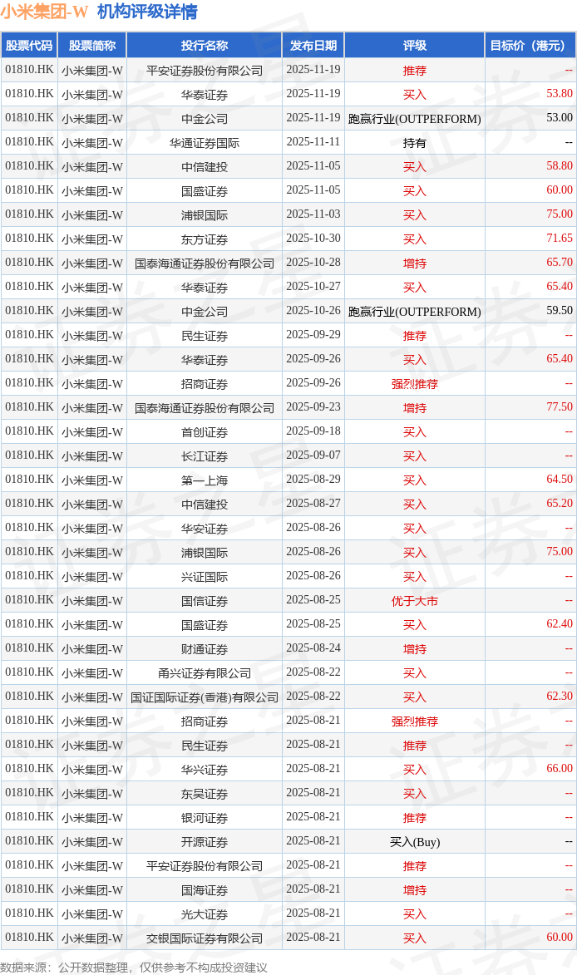Select date 2025-09-23
Image resolution: width=577 pixels, height=975 pixels.
(x=313, y=407)
